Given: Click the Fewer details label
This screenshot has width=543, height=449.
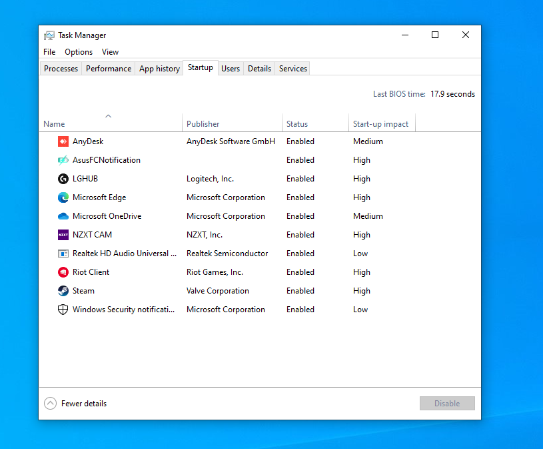Looking at the screenshot, I should [84, 404].
